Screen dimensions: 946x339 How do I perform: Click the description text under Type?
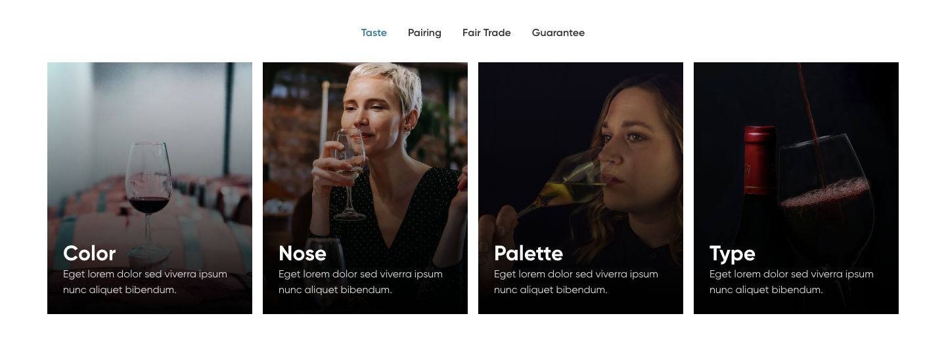tap(791, 282)
